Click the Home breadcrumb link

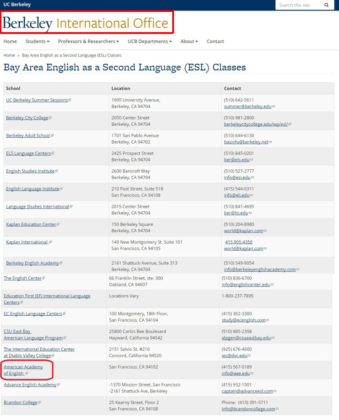(9, 55)
